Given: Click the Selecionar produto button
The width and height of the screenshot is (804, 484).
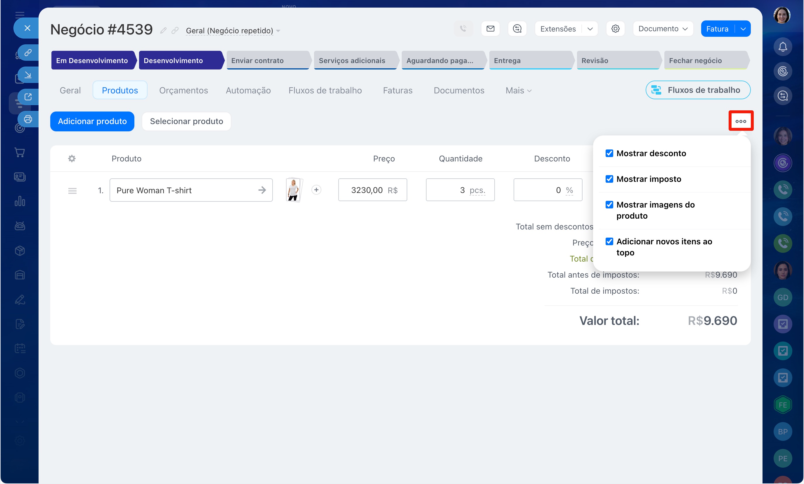Looking at the screenshot, I should pyautogui.click(x=186, y=121).
